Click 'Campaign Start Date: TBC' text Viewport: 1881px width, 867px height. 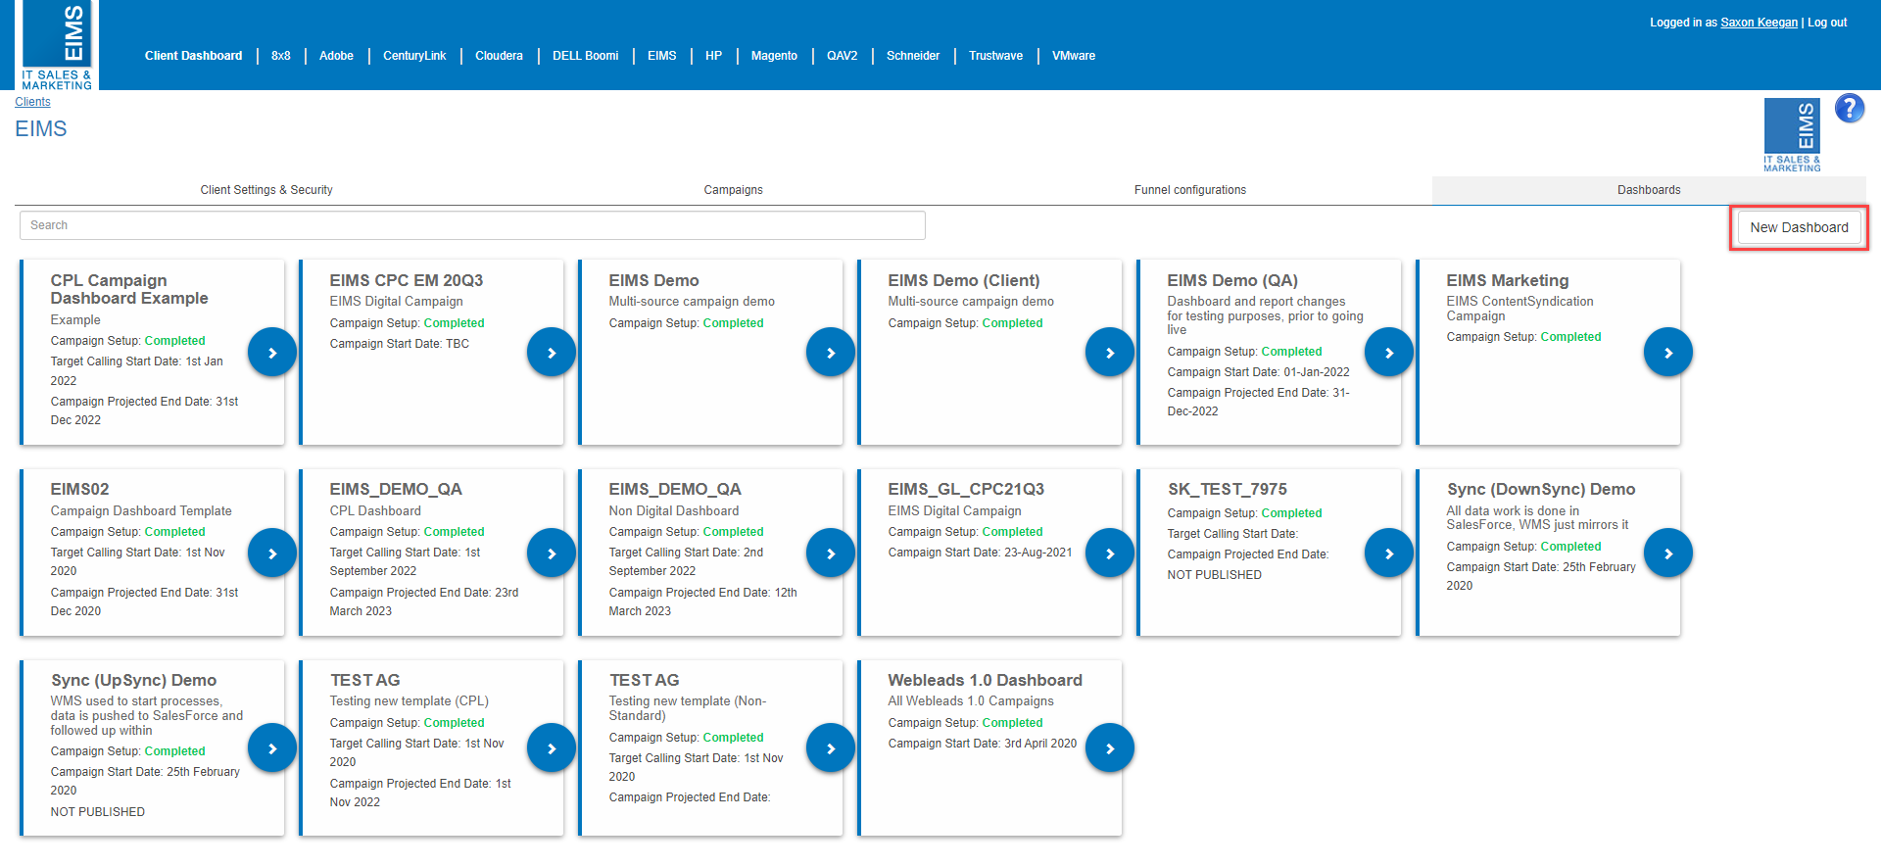coord(400,344)
